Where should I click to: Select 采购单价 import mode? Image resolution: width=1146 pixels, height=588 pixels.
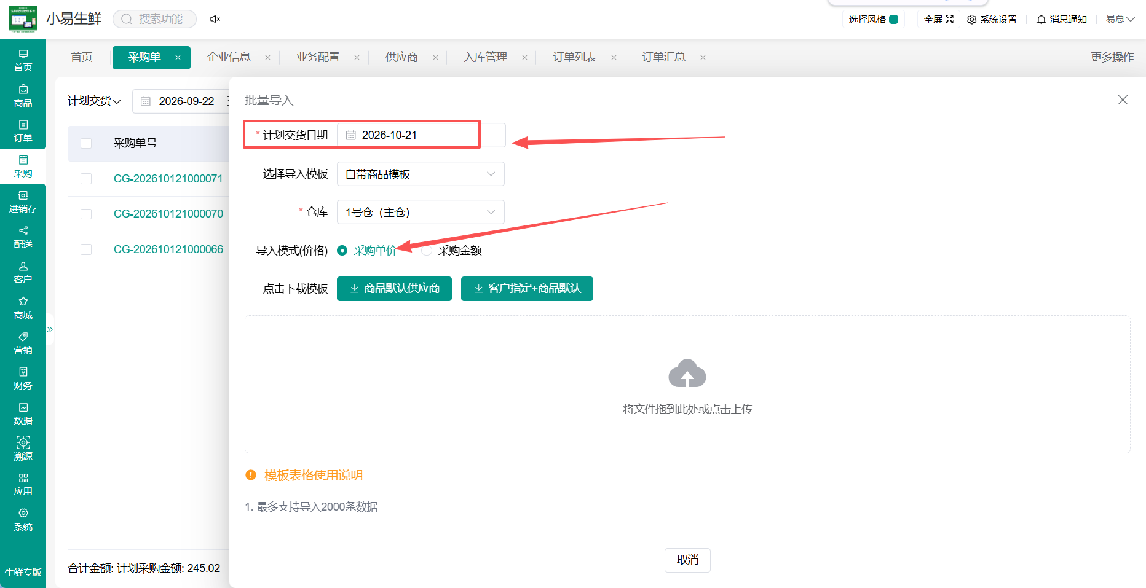pos(367,251)
